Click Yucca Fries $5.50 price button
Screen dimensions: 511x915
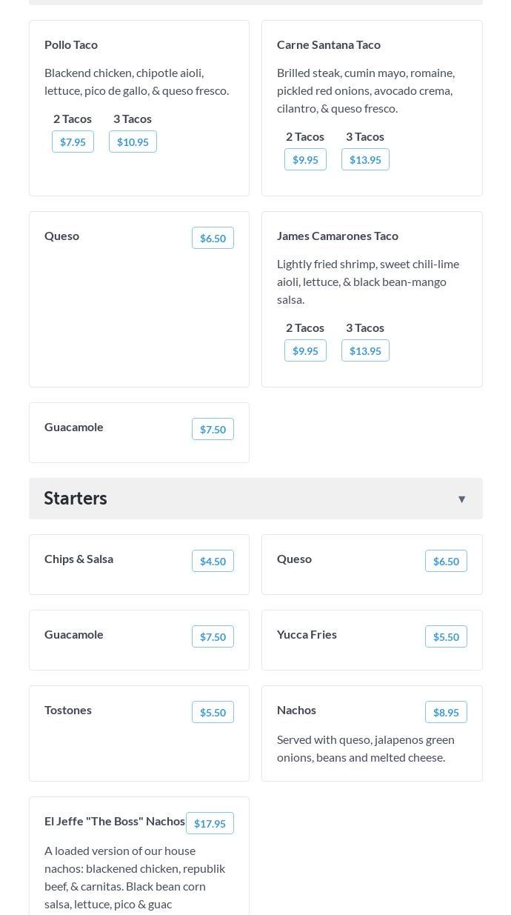(446, 636)
